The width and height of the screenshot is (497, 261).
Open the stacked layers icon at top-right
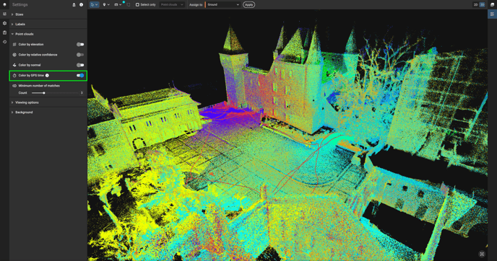(x=492, y=5)
